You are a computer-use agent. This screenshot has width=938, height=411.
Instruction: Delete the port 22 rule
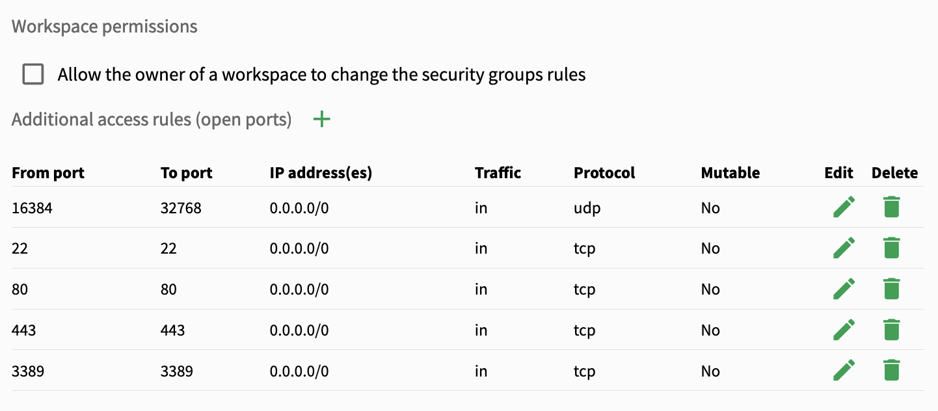(891, 248)
